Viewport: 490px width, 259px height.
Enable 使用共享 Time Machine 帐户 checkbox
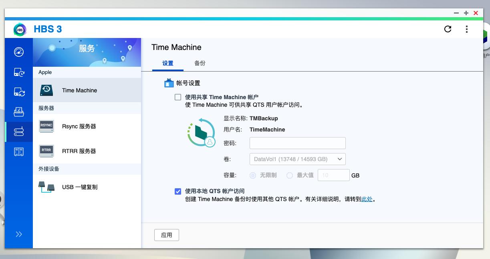(x=177, y=97)
